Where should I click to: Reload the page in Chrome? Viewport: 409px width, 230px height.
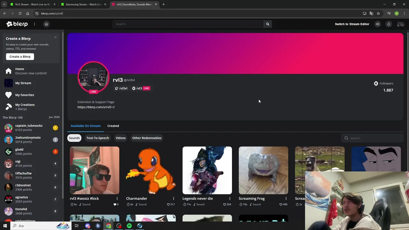click(20, 13)
